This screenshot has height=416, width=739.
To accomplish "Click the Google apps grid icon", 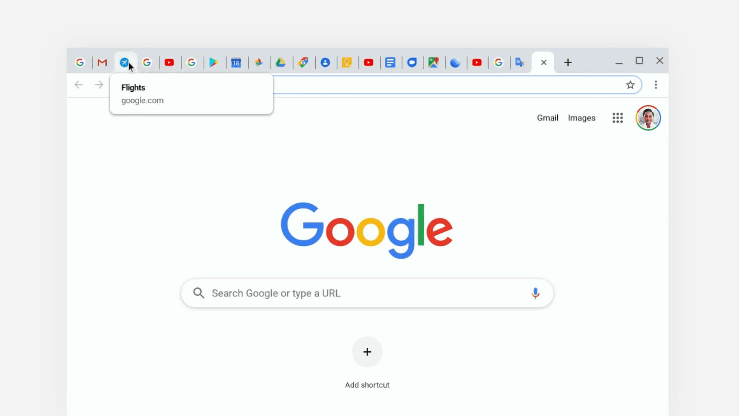I will [x=618, y=117].
